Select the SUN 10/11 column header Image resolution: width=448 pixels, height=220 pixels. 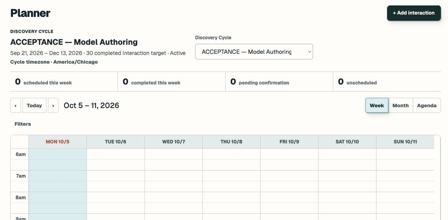coord(405,142)
